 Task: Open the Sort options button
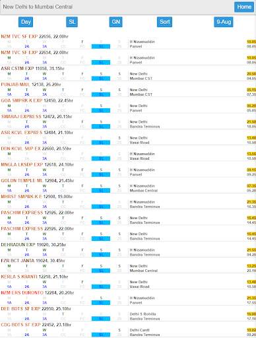pos(164,22)
